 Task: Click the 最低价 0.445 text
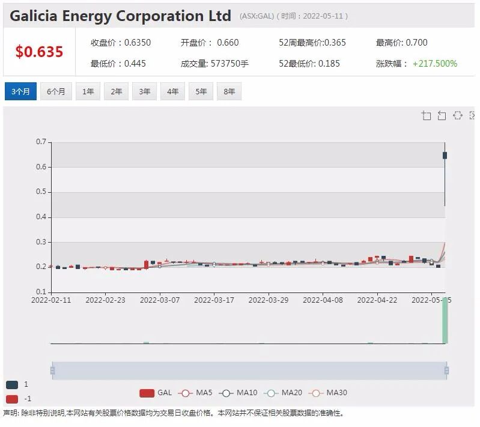coord(118,64)
